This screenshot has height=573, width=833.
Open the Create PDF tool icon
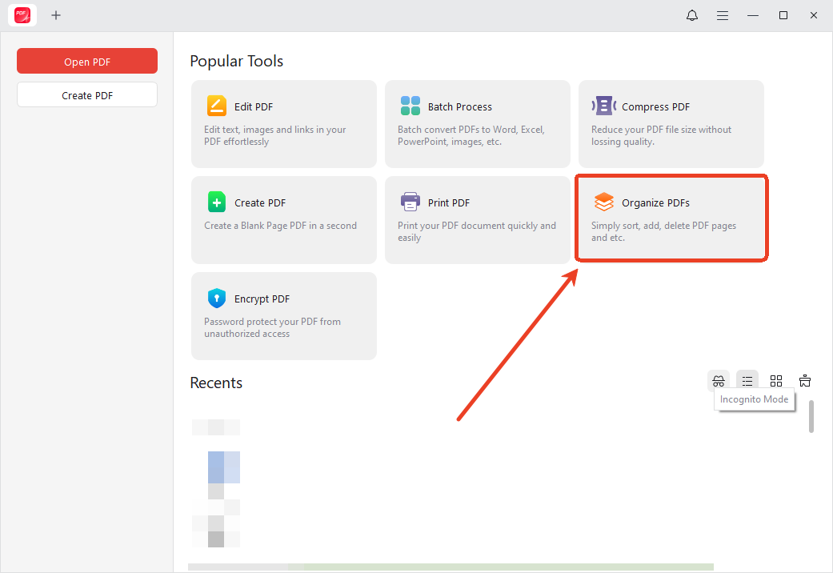coord(216,202)
